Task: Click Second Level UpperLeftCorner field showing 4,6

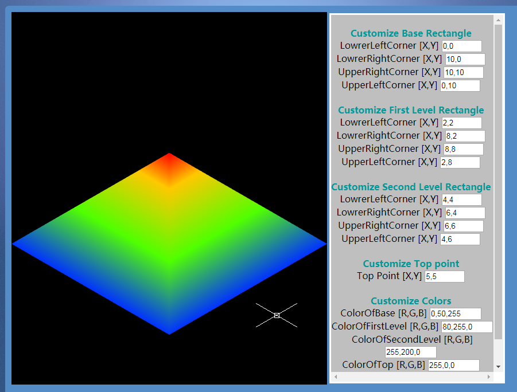Action: pyautogui.click(x=460, y=239)
